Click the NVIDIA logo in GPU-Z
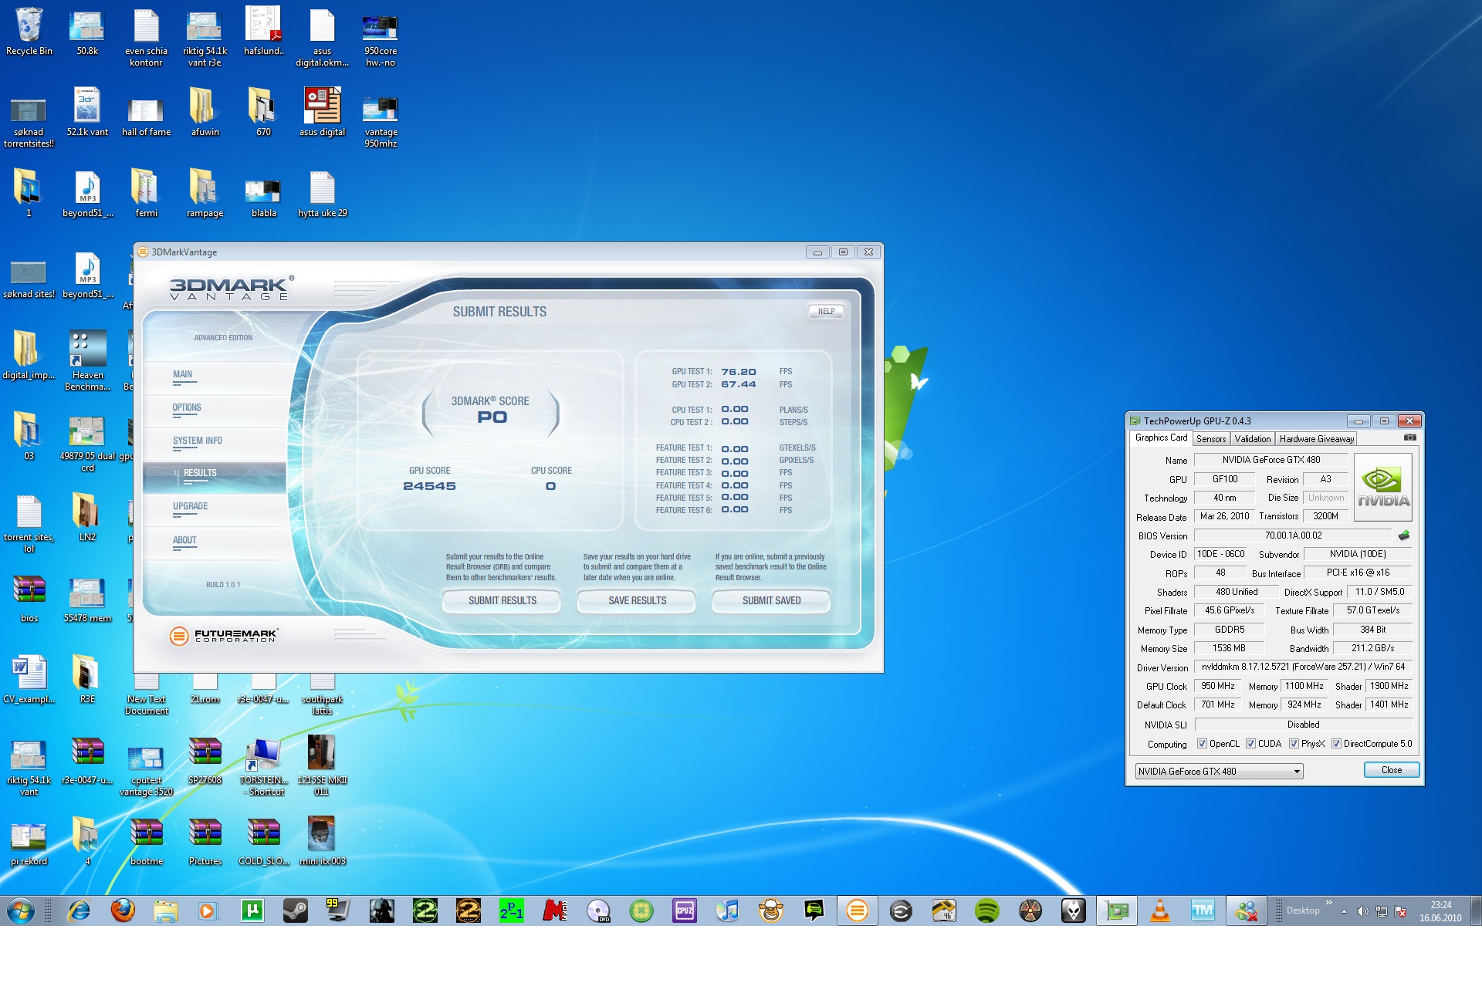The width and height of the screenshot is (1482, 1000). pyautogui.click(x=1383, y=488)
